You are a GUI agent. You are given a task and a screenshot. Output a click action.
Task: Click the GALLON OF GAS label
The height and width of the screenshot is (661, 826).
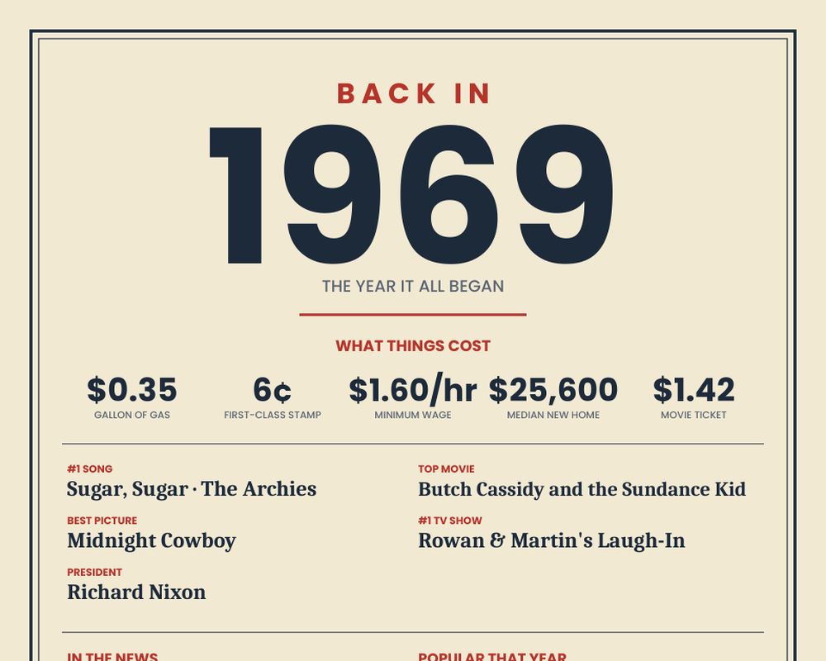tap(132, 415)
